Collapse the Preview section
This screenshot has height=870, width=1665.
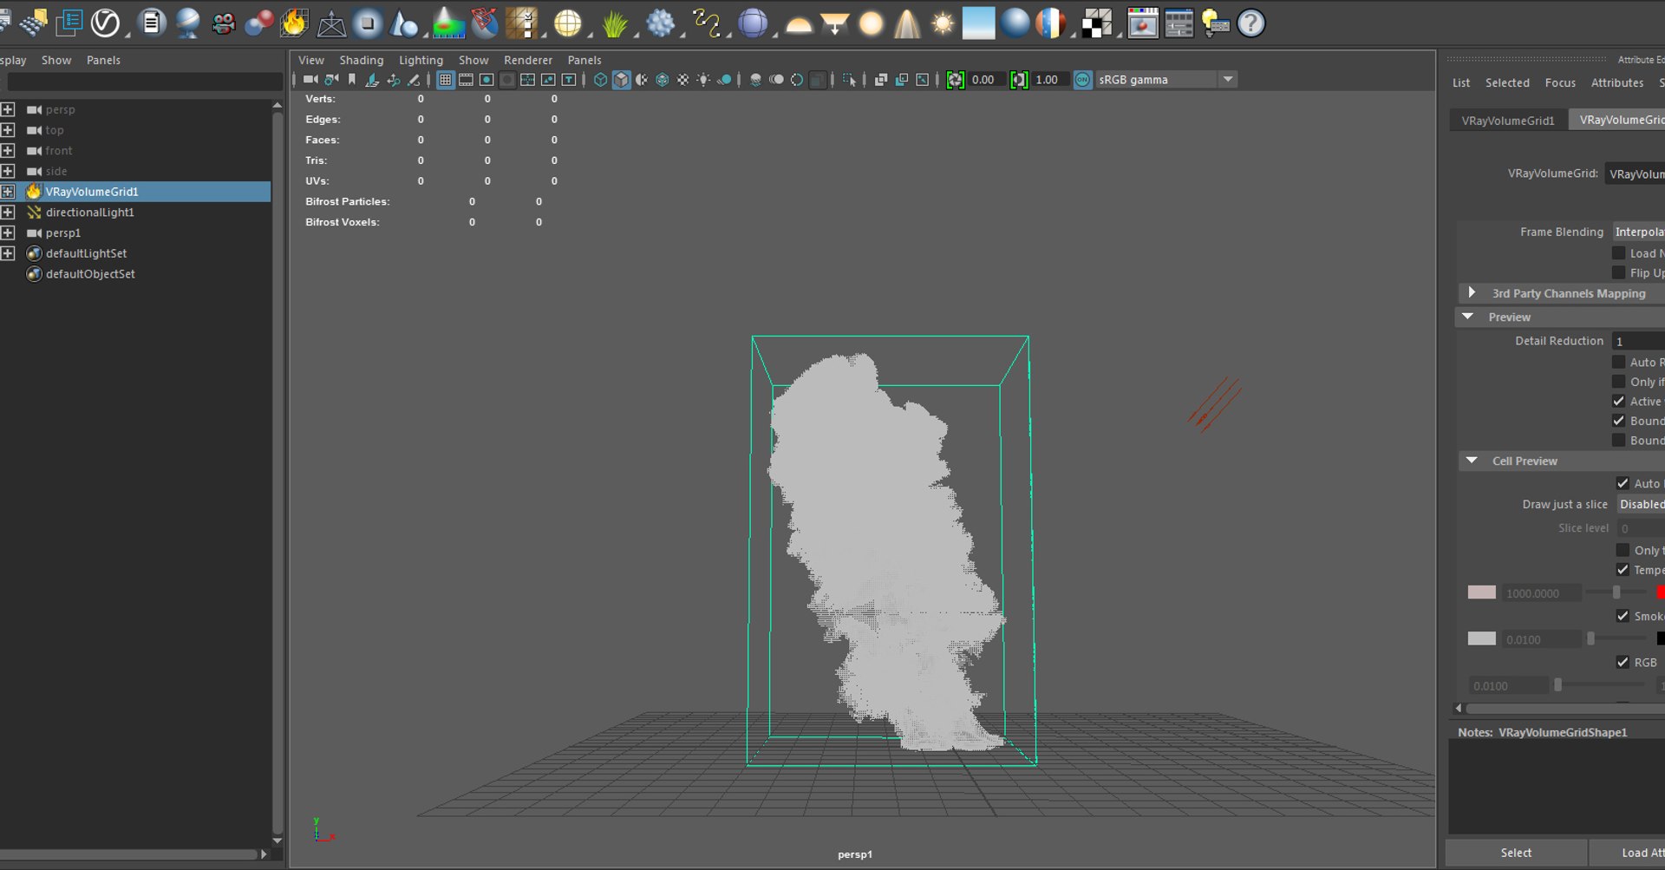[x=1468, y=317]
